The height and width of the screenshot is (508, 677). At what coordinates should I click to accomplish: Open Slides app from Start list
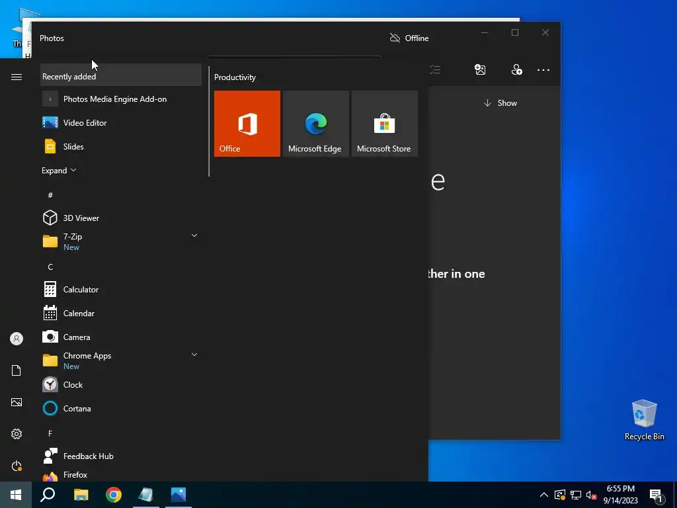pos(121,146)
